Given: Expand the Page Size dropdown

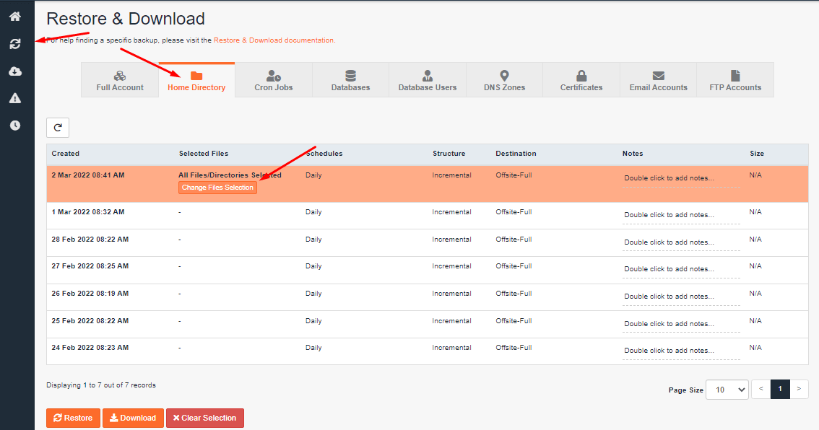Looking at the screenshot, I should click(727, 390).
